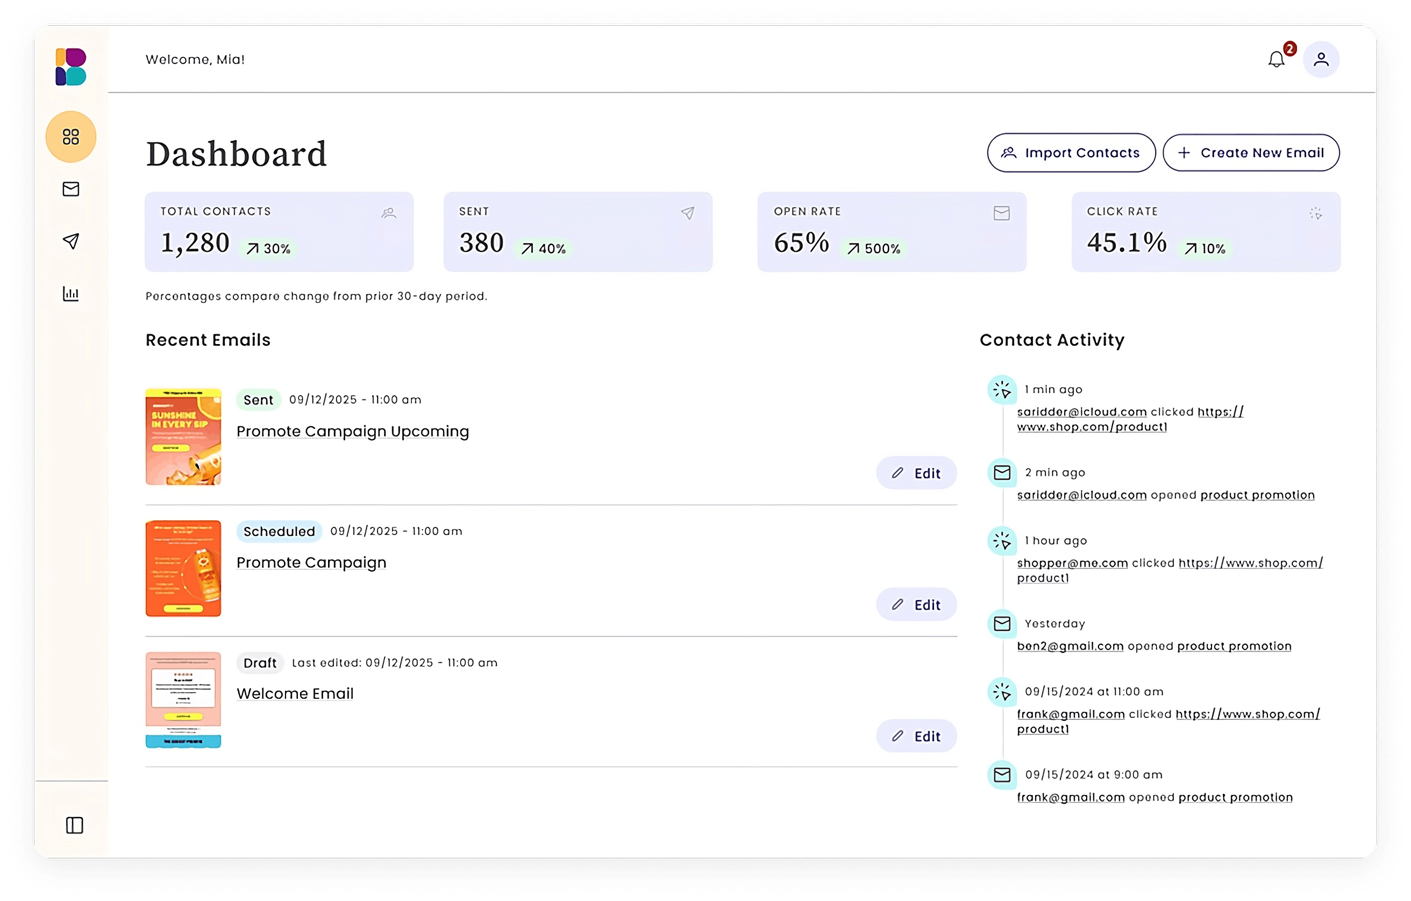Open the product promotion link under ben2@gmail.com
Screen dimensions: 1411x901
[x=1234, y=646]
